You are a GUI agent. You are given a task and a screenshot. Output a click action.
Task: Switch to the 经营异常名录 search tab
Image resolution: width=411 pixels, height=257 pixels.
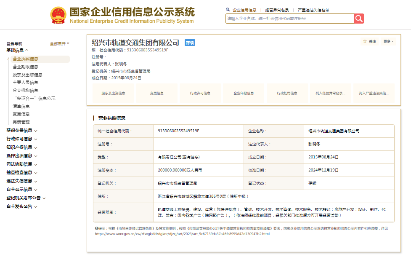[x=277, y=10]
